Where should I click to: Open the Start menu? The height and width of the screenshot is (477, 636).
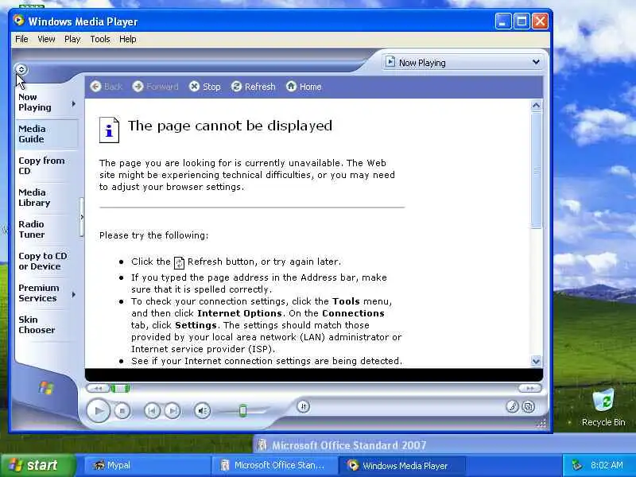coord(37,465)
